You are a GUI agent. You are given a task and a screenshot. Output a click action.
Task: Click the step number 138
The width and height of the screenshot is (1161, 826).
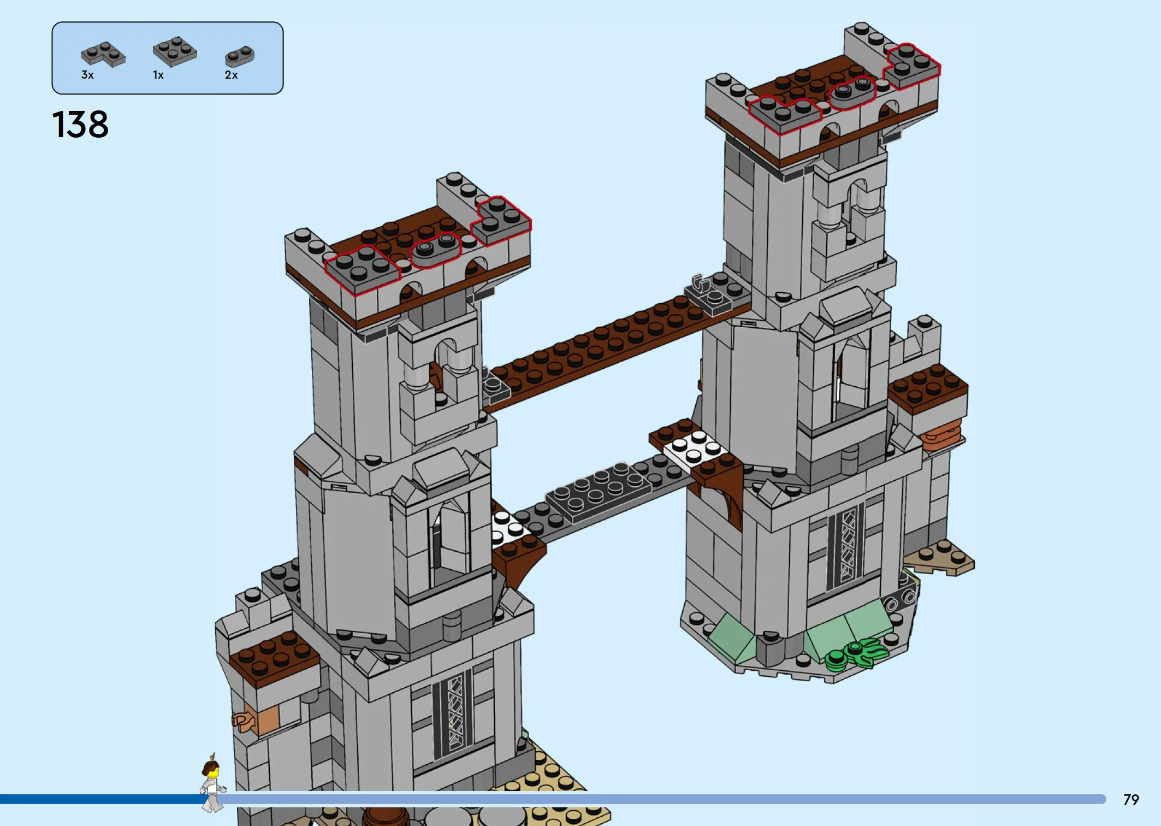[x=80, y=125]
